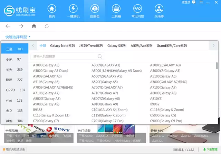221x154 pixels.
Task: Open 下载管理 download manager
Action: [x=210, y=150]
